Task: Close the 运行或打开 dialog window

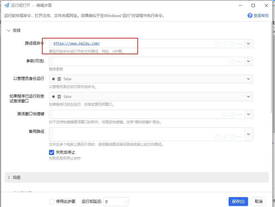Action: (266, 5)
